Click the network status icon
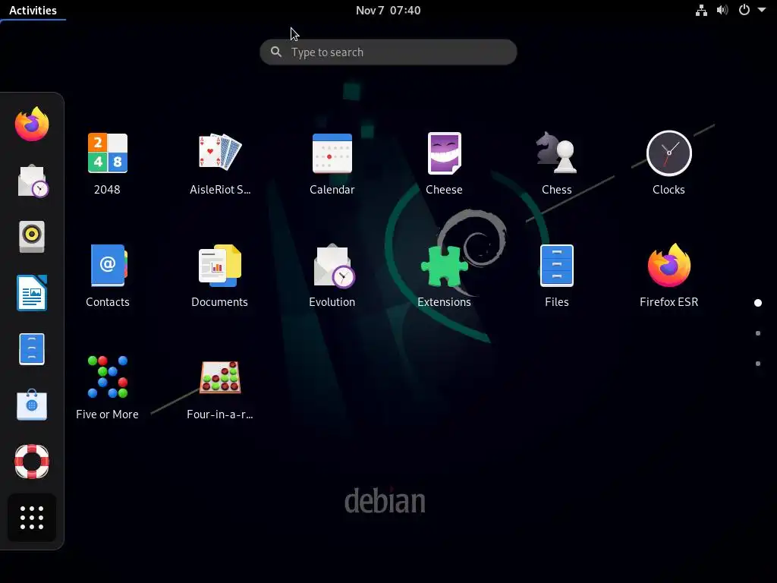777x583 pixels. pyautogui.click(x=701, y=11)
